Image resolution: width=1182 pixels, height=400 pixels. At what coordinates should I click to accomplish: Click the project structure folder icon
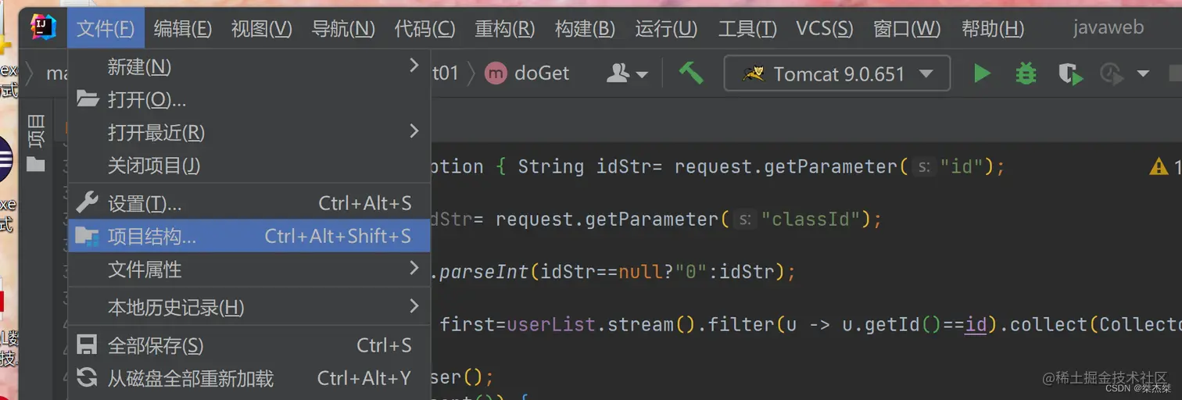[87, 237]
